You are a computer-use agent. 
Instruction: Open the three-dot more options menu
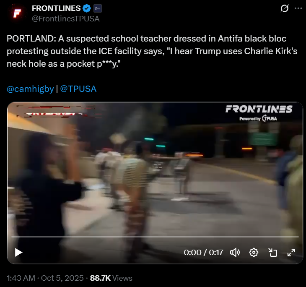pyautogui.click(x=298, y=8)
